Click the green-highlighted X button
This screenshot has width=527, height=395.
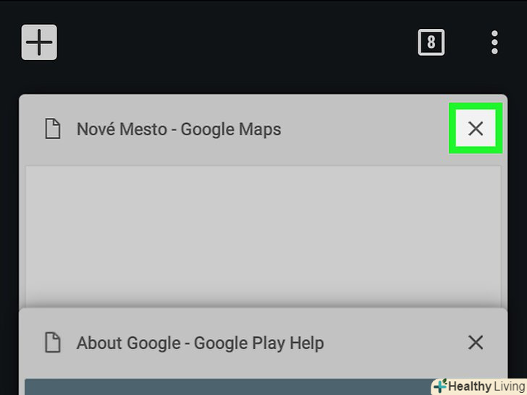476,128
